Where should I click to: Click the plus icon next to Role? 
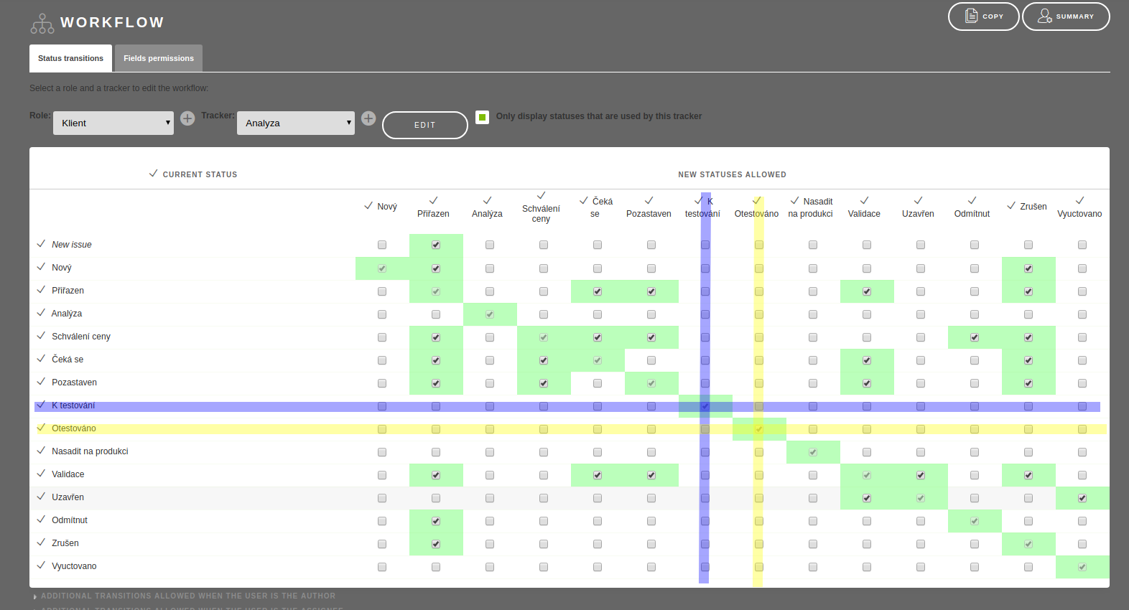[187, 118]
